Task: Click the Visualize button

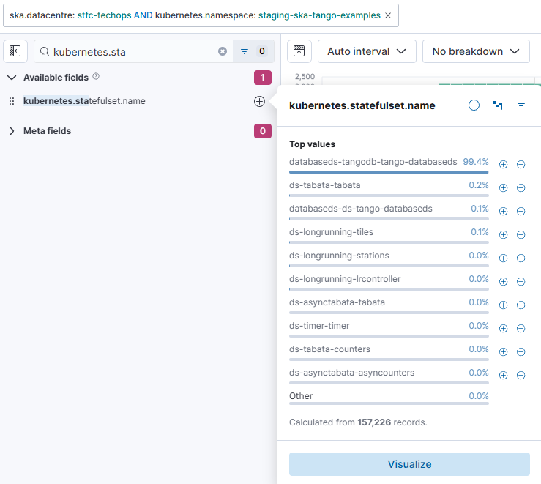Action: [409, 464]
